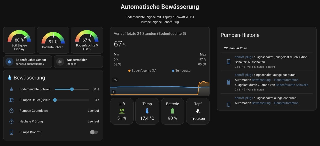Click the Temp thermometer icon
Image resolution: width=320 pixels, height=146 pixels.
(x=147, y=111)
